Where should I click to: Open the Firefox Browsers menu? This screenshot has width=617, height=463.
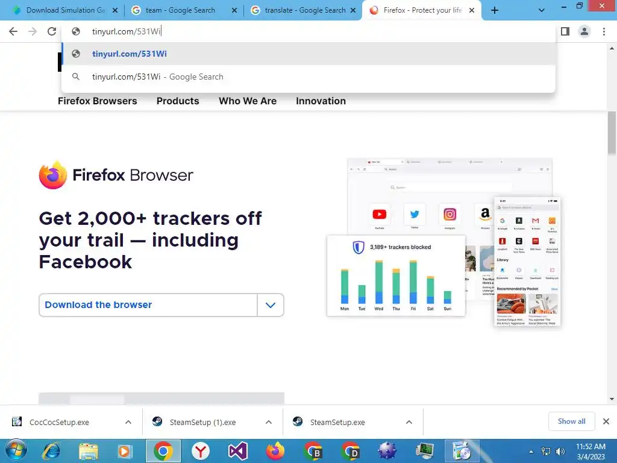[x=97, y=101]
